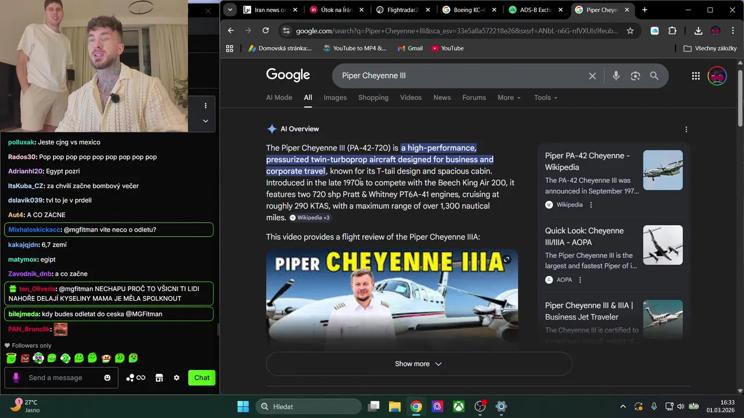The image size is (744, 418).
Task: Show hidden system tray icons
Action: click(x=623, y=406)
